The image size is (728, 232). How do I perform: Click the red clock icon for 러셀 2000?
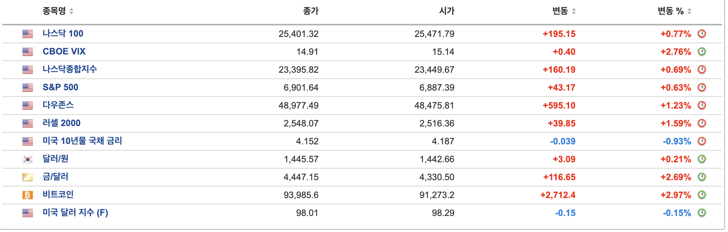click(x=702, y=123)
